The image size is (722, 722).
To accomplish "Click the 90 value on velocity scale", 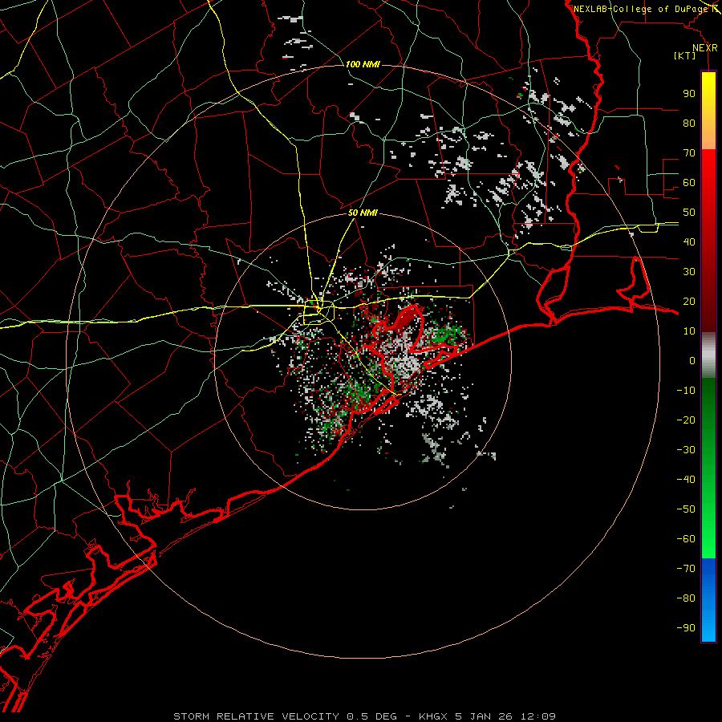I will click(689, 94).
